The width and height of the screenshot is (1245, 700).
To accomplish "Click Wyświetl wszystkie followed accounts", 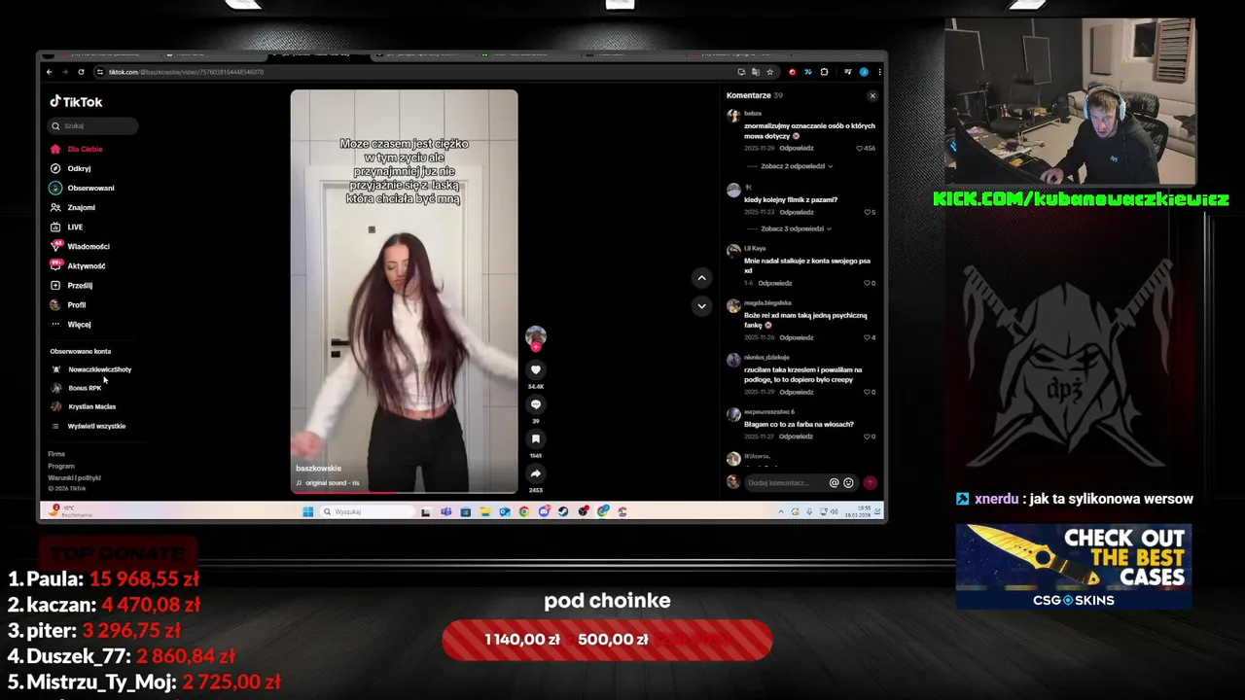I will pos(89,426).
